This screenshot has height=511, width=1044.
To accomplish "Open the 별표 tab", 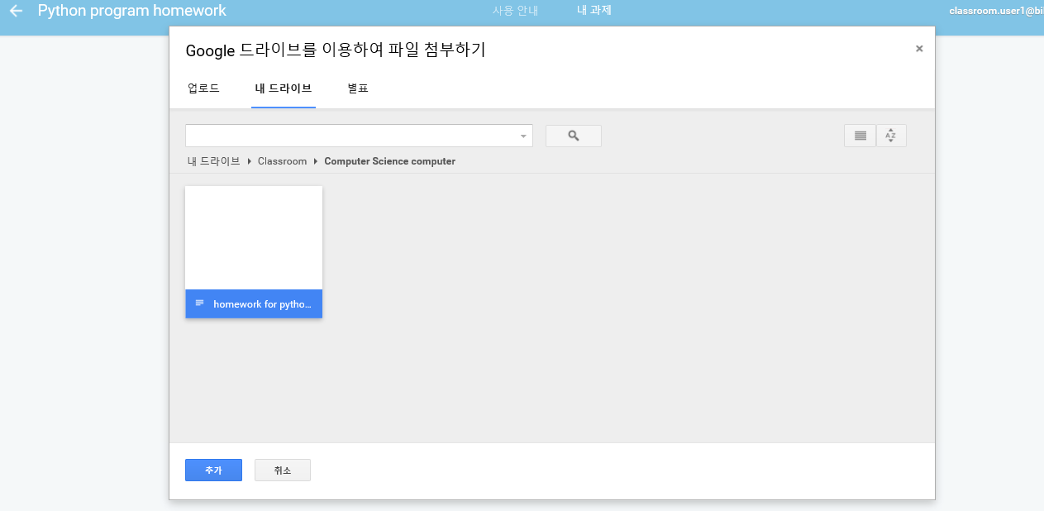I will pyautogui.click(x=358, y=88).
